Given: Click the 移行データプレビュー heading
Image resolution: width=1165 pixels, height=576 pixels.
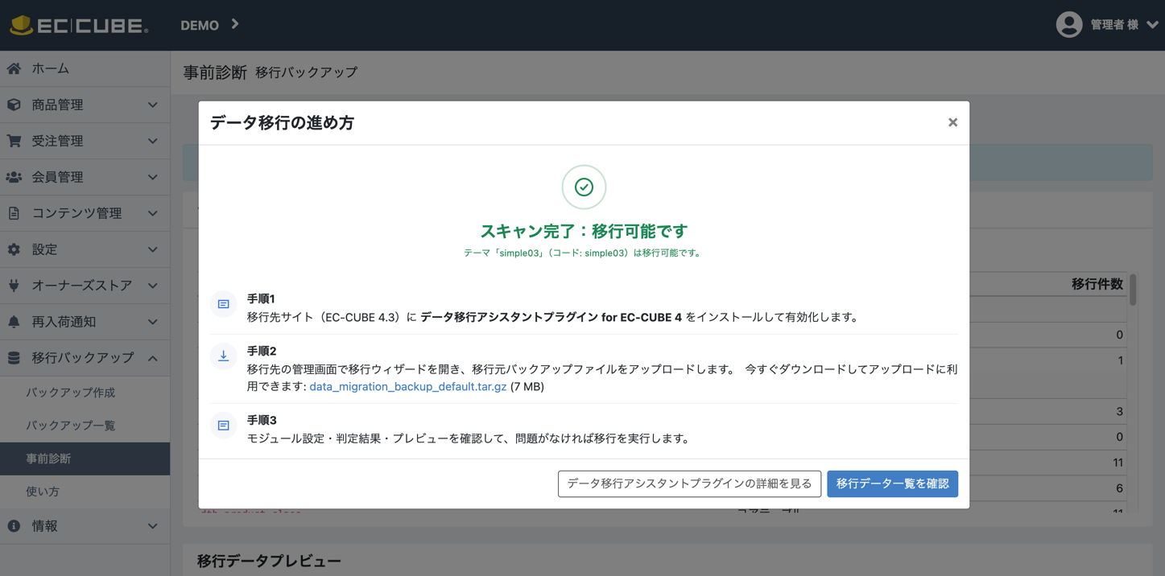Looking at the screenshot, I should click(x=269, y=561).
